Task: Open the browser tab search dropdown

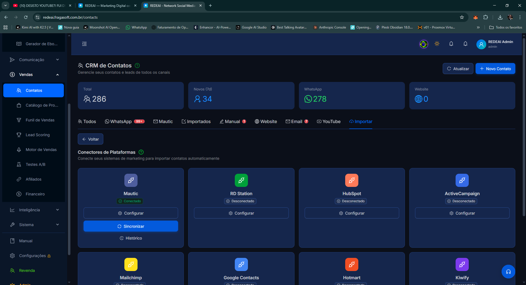Action: [x=5, y=5]
